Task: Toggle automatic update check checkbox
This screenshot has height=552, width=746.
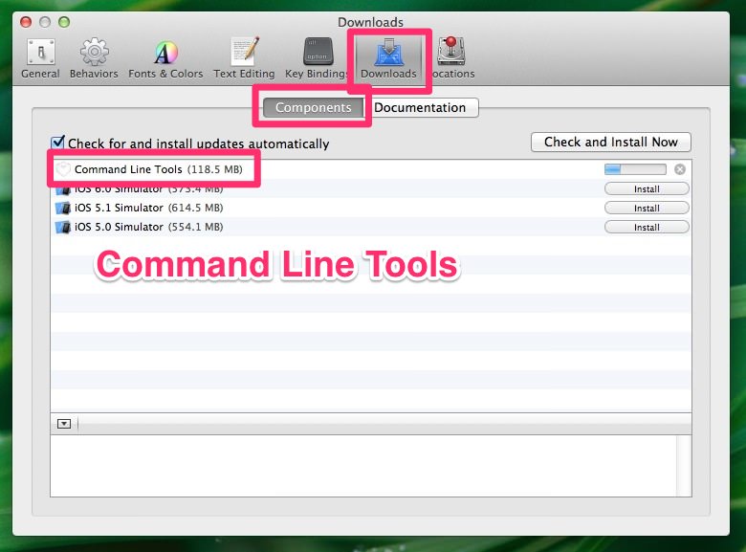Action: (57, 142)
